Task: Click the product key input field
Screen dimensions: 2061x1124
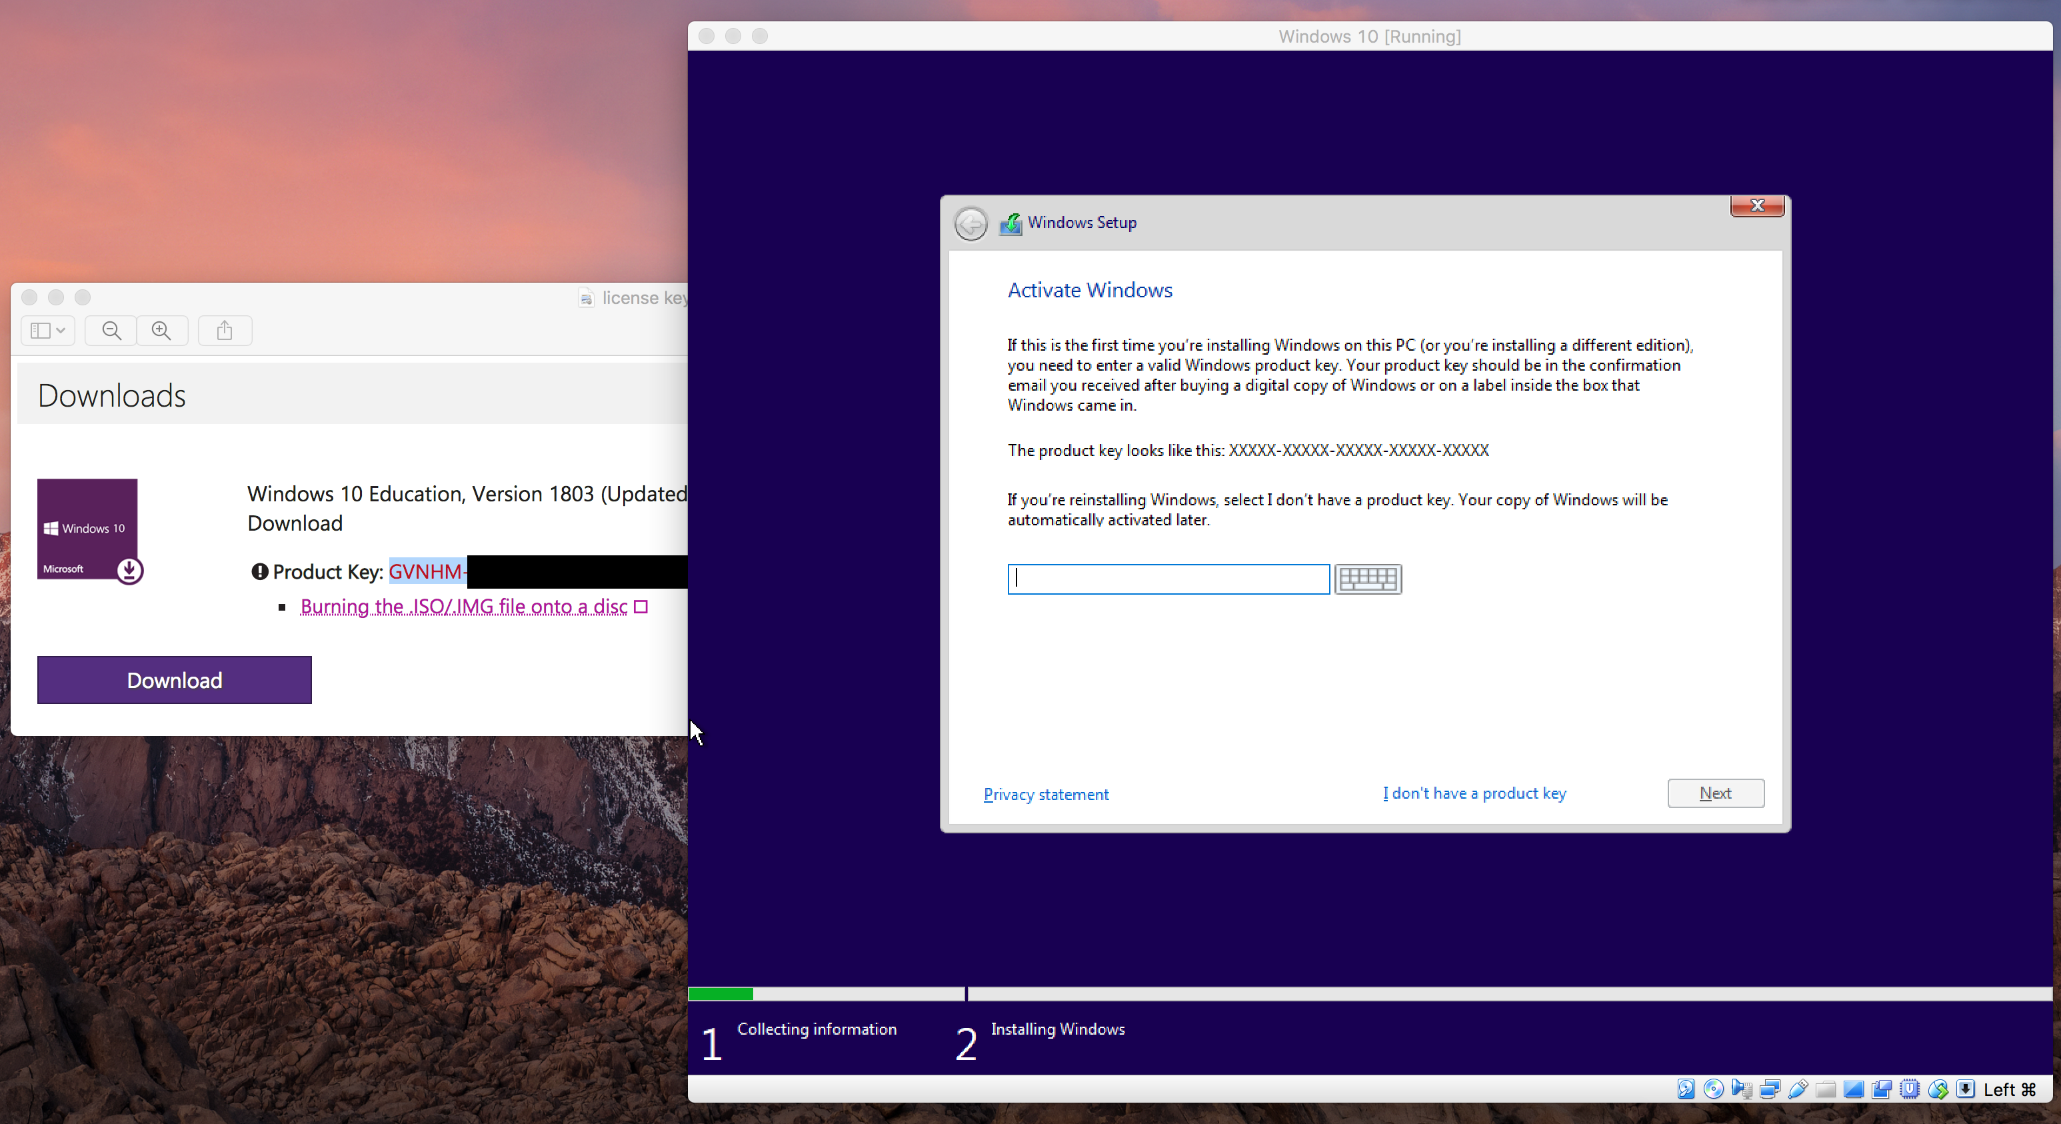Action: pos(1168,579)
